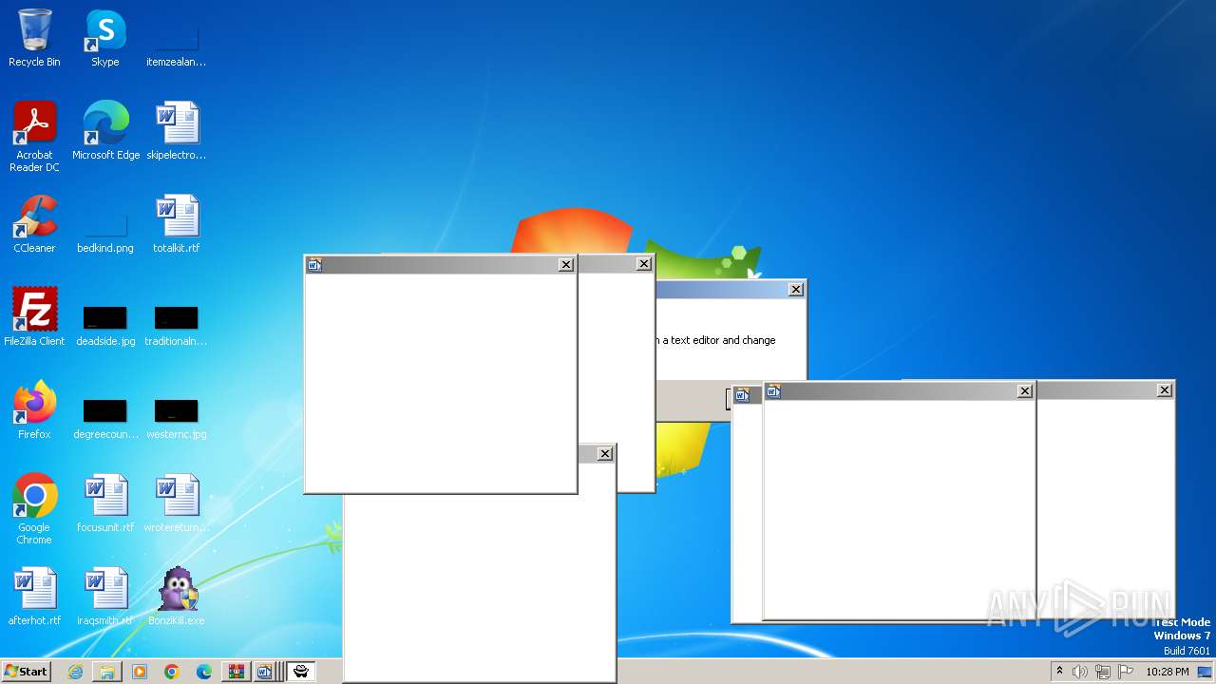The width and height of the screenshot is (1216, 684).
Task: Select the afterhot.rtf document icon
Action: pyautogui.click(x=34, y=597)
